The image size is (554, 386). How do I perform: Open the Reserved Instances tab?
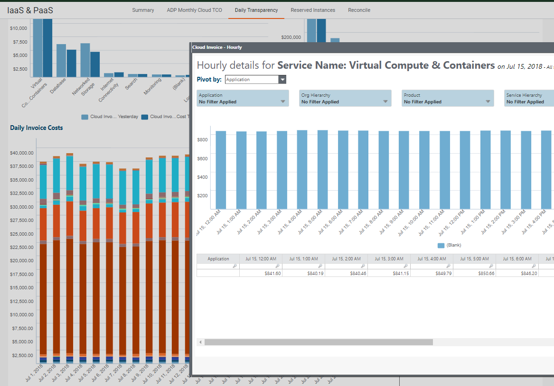pos(313,10)
